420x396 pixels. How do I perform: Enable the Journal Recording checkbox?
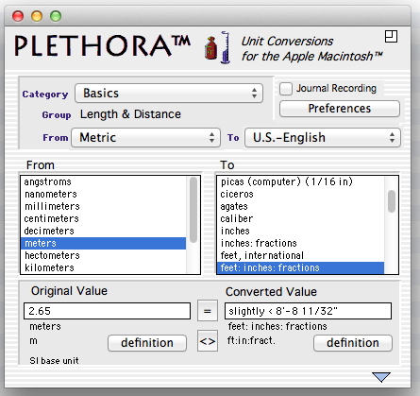(x=286, y=89)
